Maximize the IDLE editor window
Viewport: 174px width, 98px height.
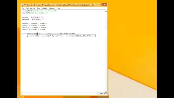(x=100, y=5)
